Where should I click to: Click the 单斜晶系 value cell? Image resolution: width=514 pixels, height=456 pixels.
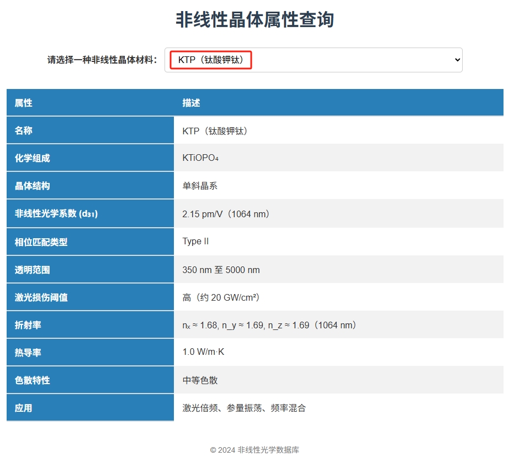coord(200,186)
